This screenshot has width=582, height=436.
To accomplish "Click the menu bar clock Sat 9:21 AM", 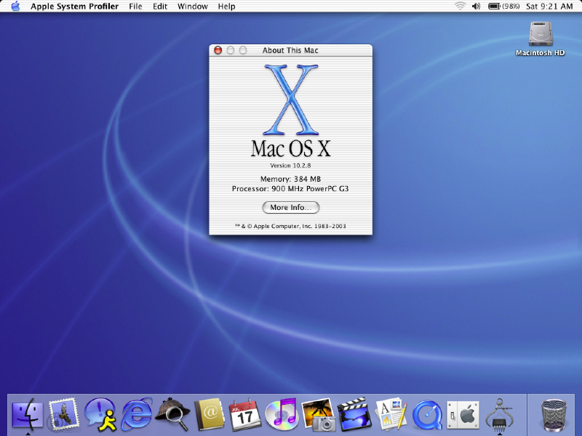I will pyautogui.click(x=549, y=7).
